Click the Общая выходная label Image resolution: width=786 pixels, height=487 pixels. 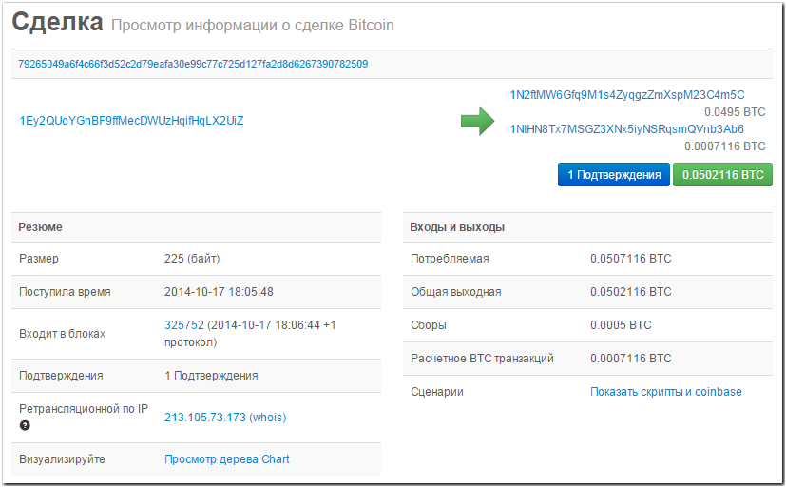455,292
